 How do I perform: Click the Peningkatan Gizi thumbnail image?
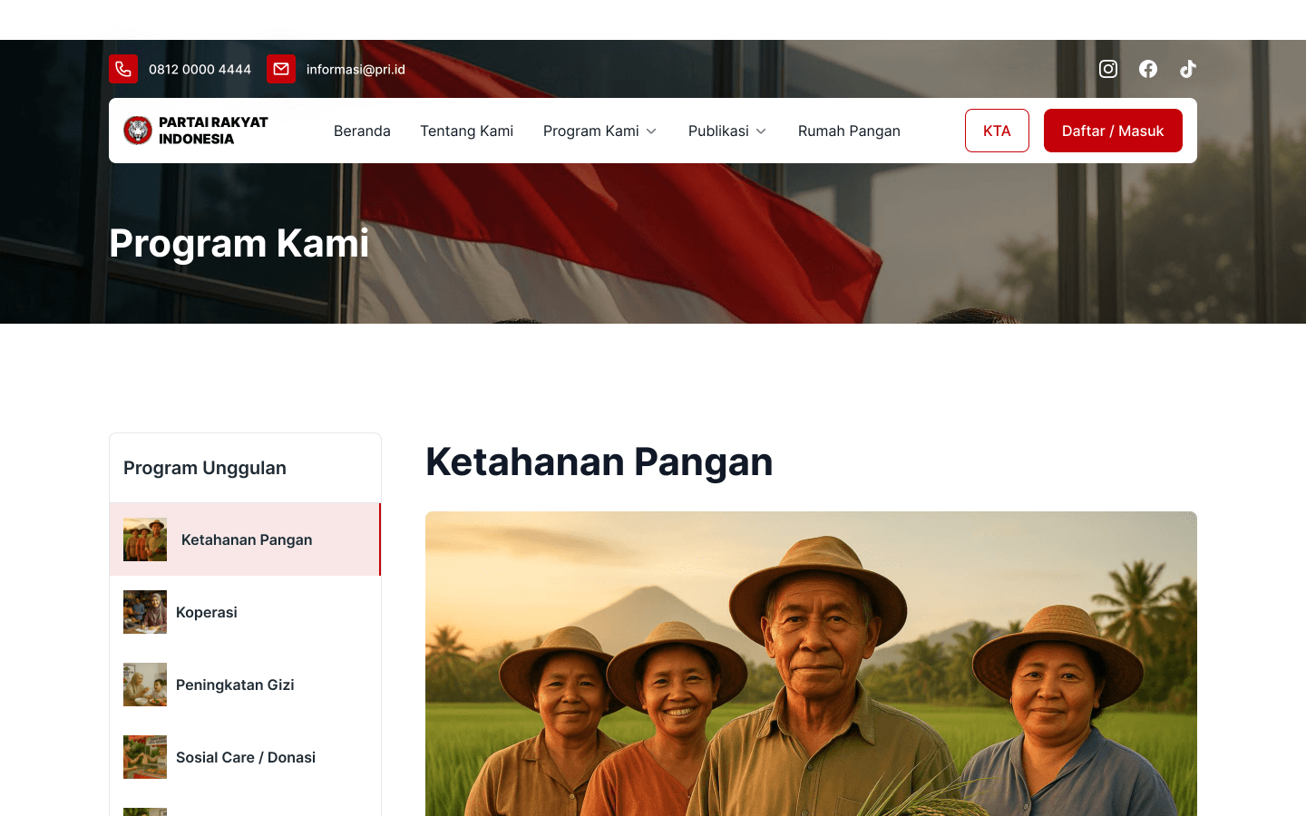click(145, 685)
